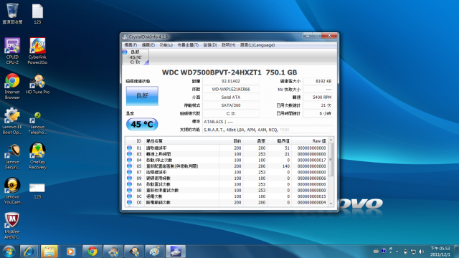Click the Chrome icon on the taskbar
459x258 pixels.
click(x=93, y=252)
